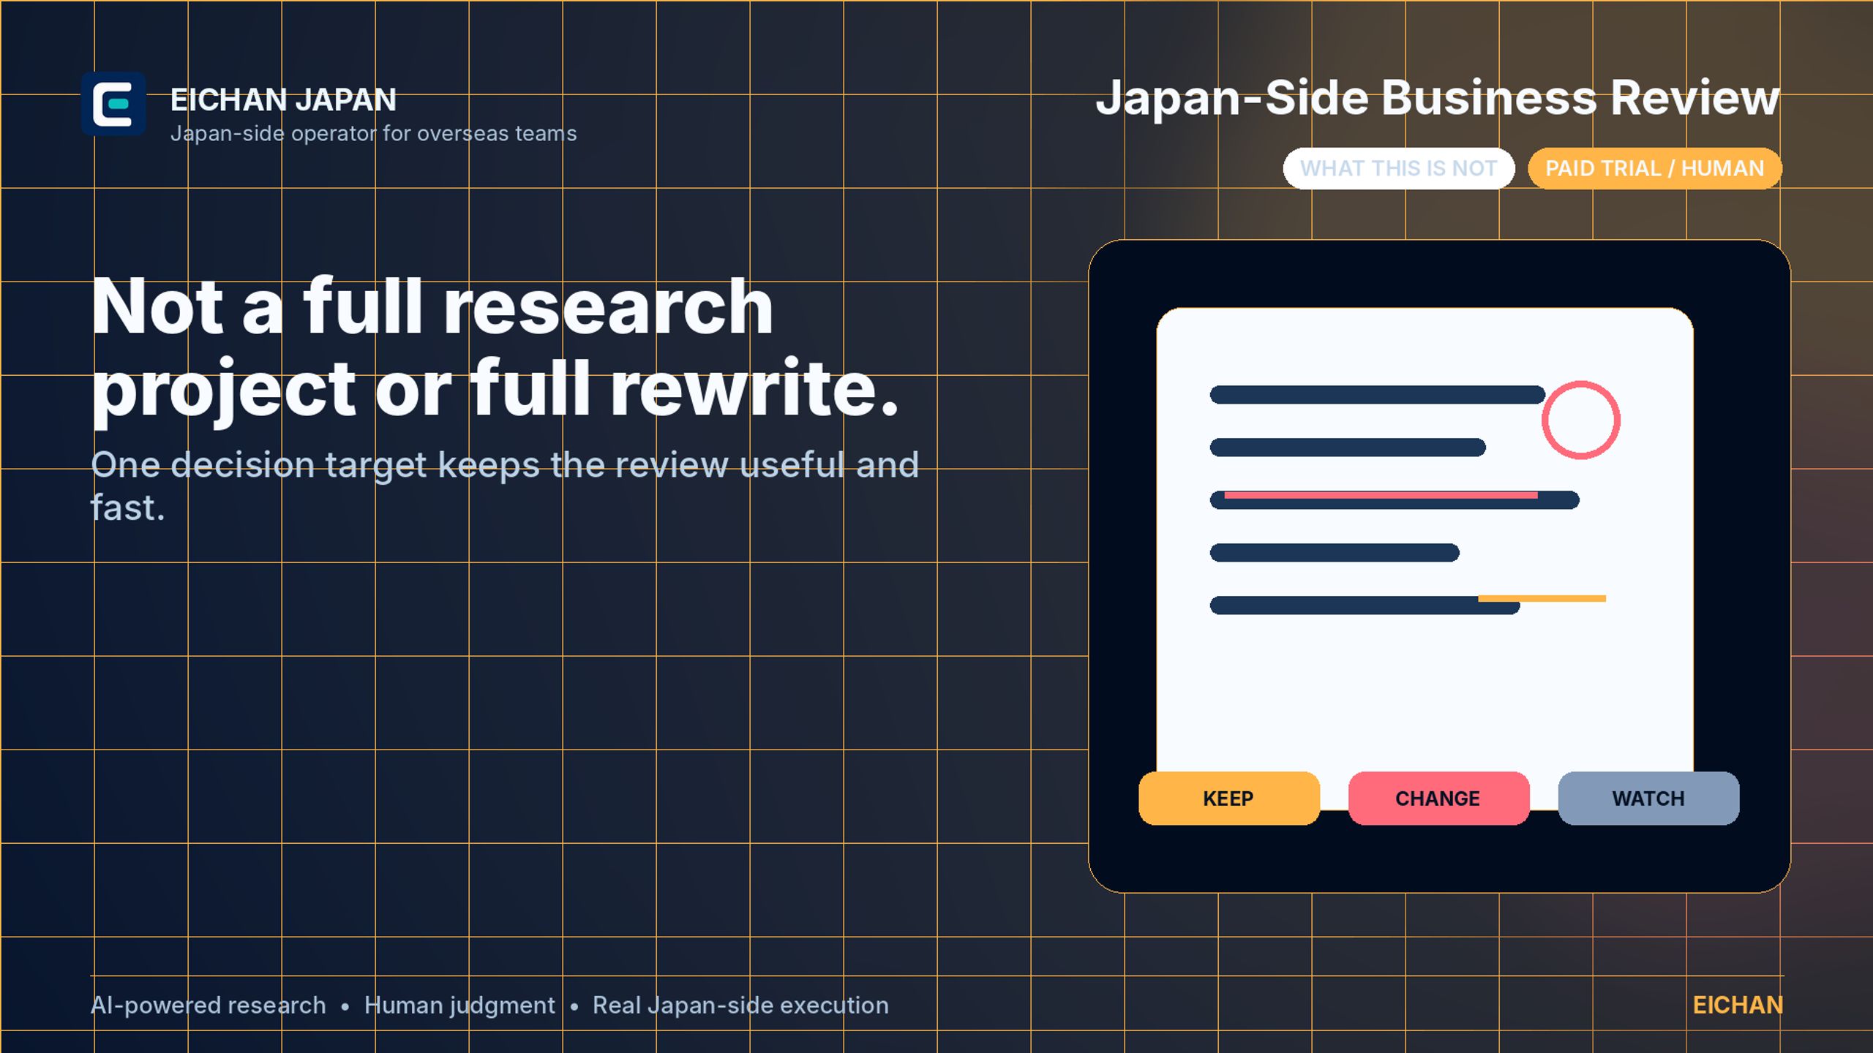Select the WATCH button
The height and width of the screenshot is (1053, 1873).
coord(1648,798)
